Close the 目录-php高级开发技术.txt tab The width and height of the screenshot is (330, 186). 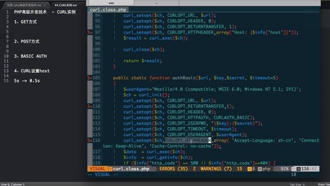point(45,5)
